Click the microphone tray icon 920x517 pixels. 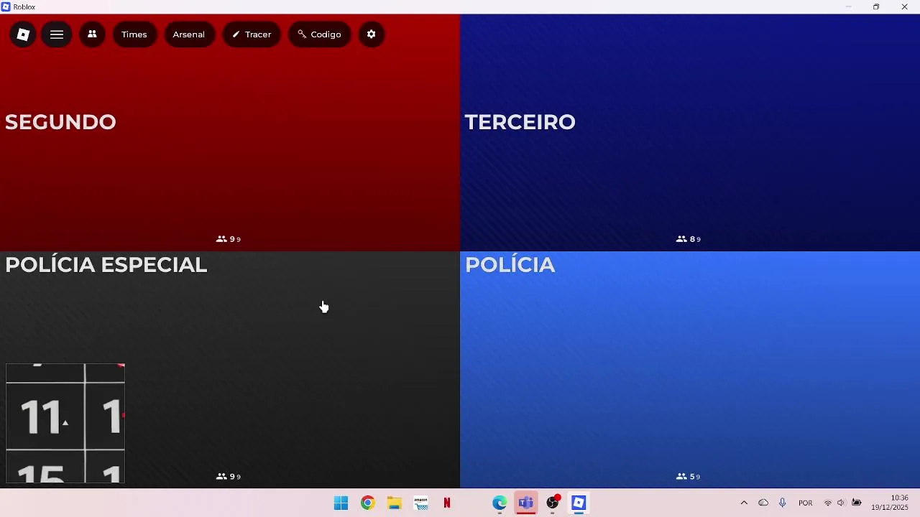[x=783, y=503]
